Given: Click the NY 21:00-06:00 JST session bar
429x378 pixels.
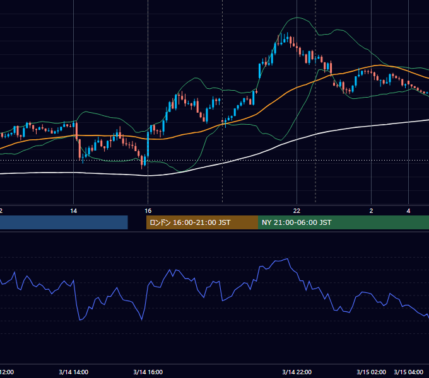Looking at the screenshot, I should (x=343, y=222).
